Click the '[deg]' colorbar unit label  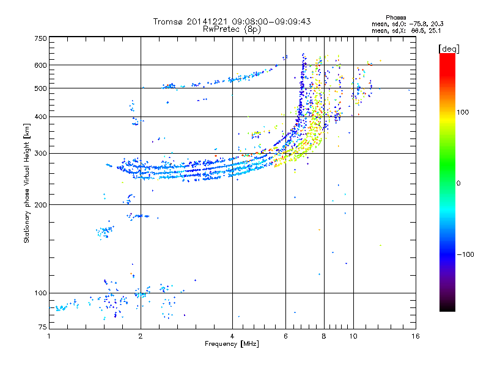(x=449, y=49)
